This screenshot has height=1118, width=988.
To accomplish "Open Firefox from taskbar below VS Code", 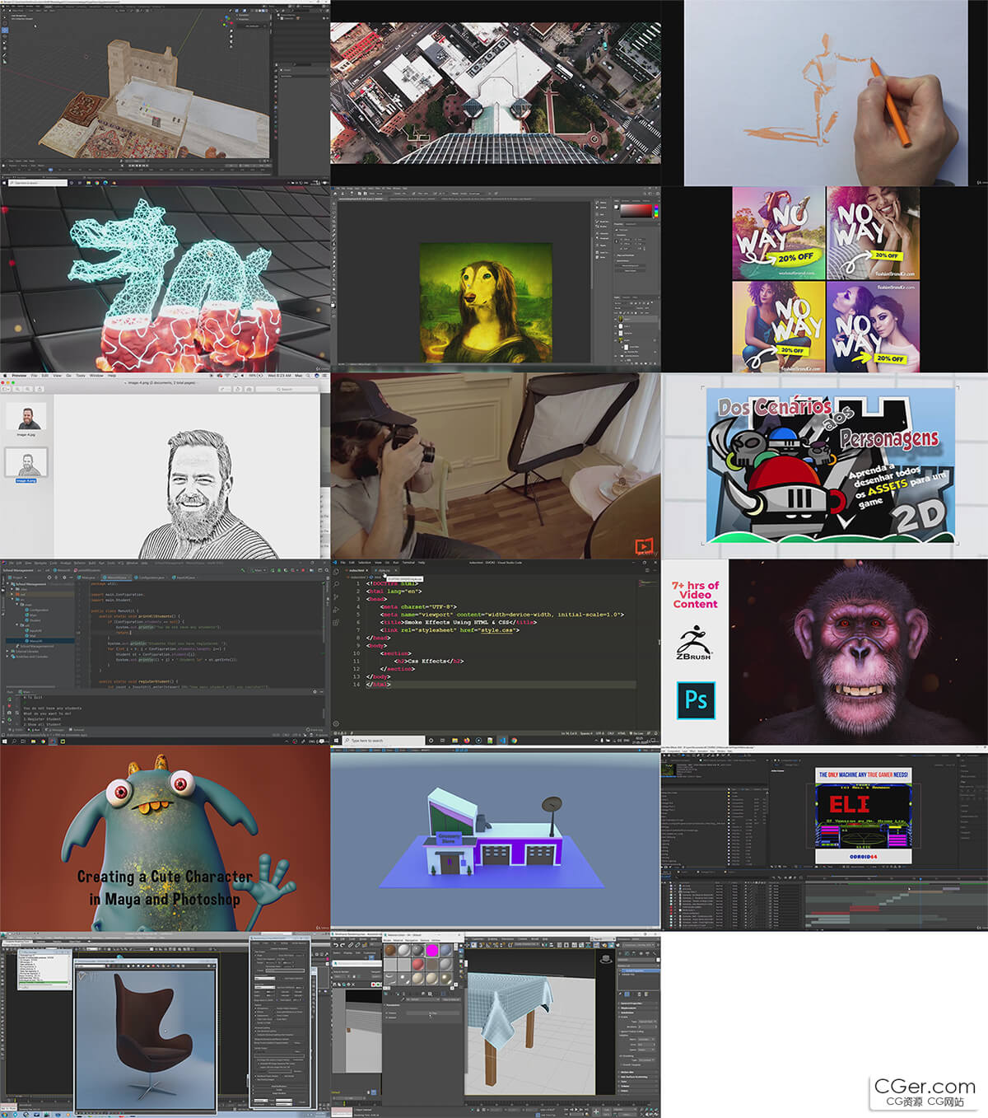I will (x=467, y=741).
